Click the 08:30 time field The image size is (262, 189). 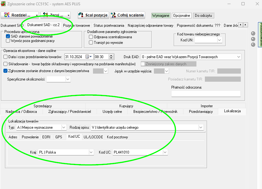101,57
